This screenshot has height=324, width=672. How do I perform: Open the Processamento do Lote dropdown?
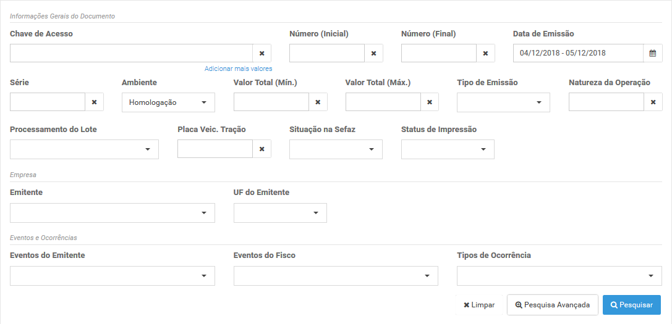point(85,149)
